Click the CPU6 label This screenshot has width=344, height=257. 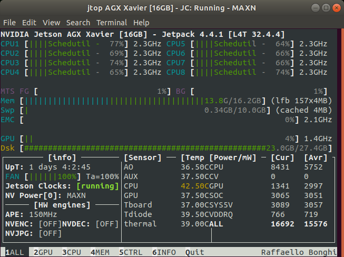click(x=176, y=53)
